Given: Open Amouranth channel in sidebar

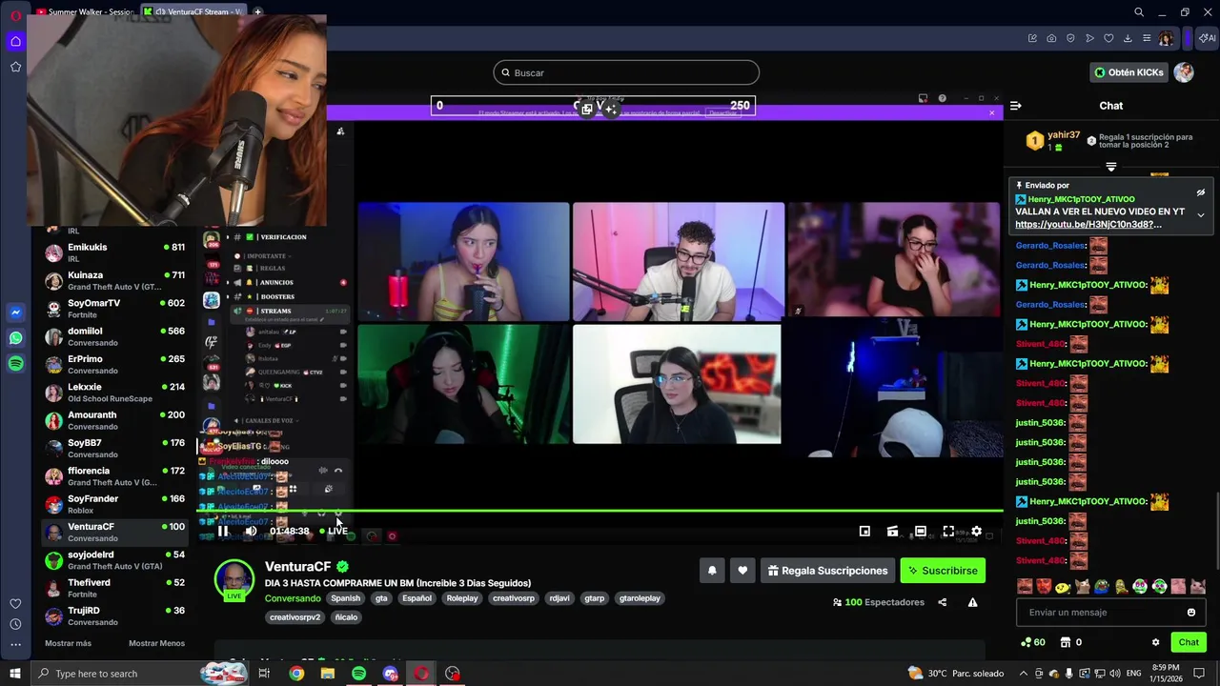Looking at the screenshot, I should coord(114,420).
